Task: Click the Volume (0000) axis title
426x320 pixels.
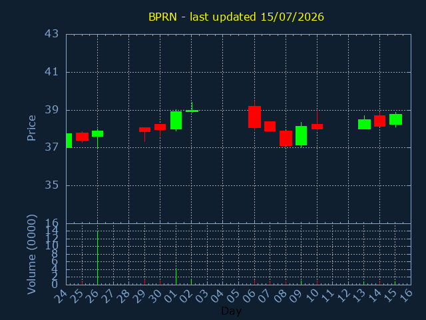Action: (31, 255)
